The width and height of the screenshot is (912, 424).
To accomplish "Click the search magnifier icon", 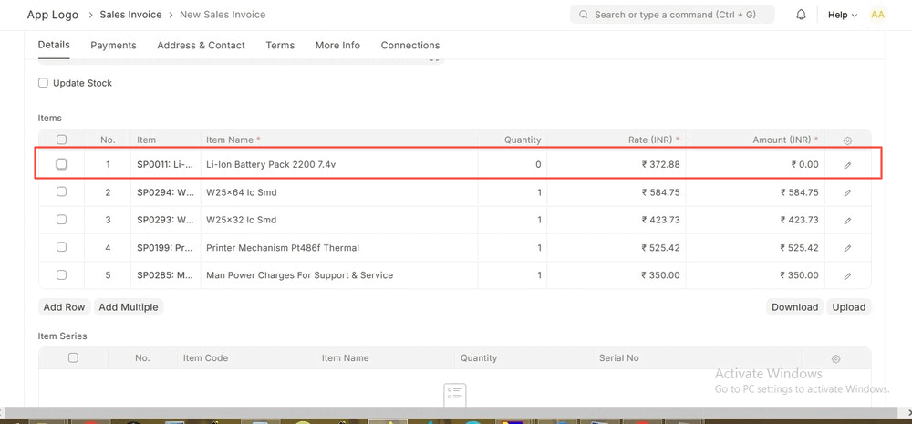I will click(x=584, y=15).
